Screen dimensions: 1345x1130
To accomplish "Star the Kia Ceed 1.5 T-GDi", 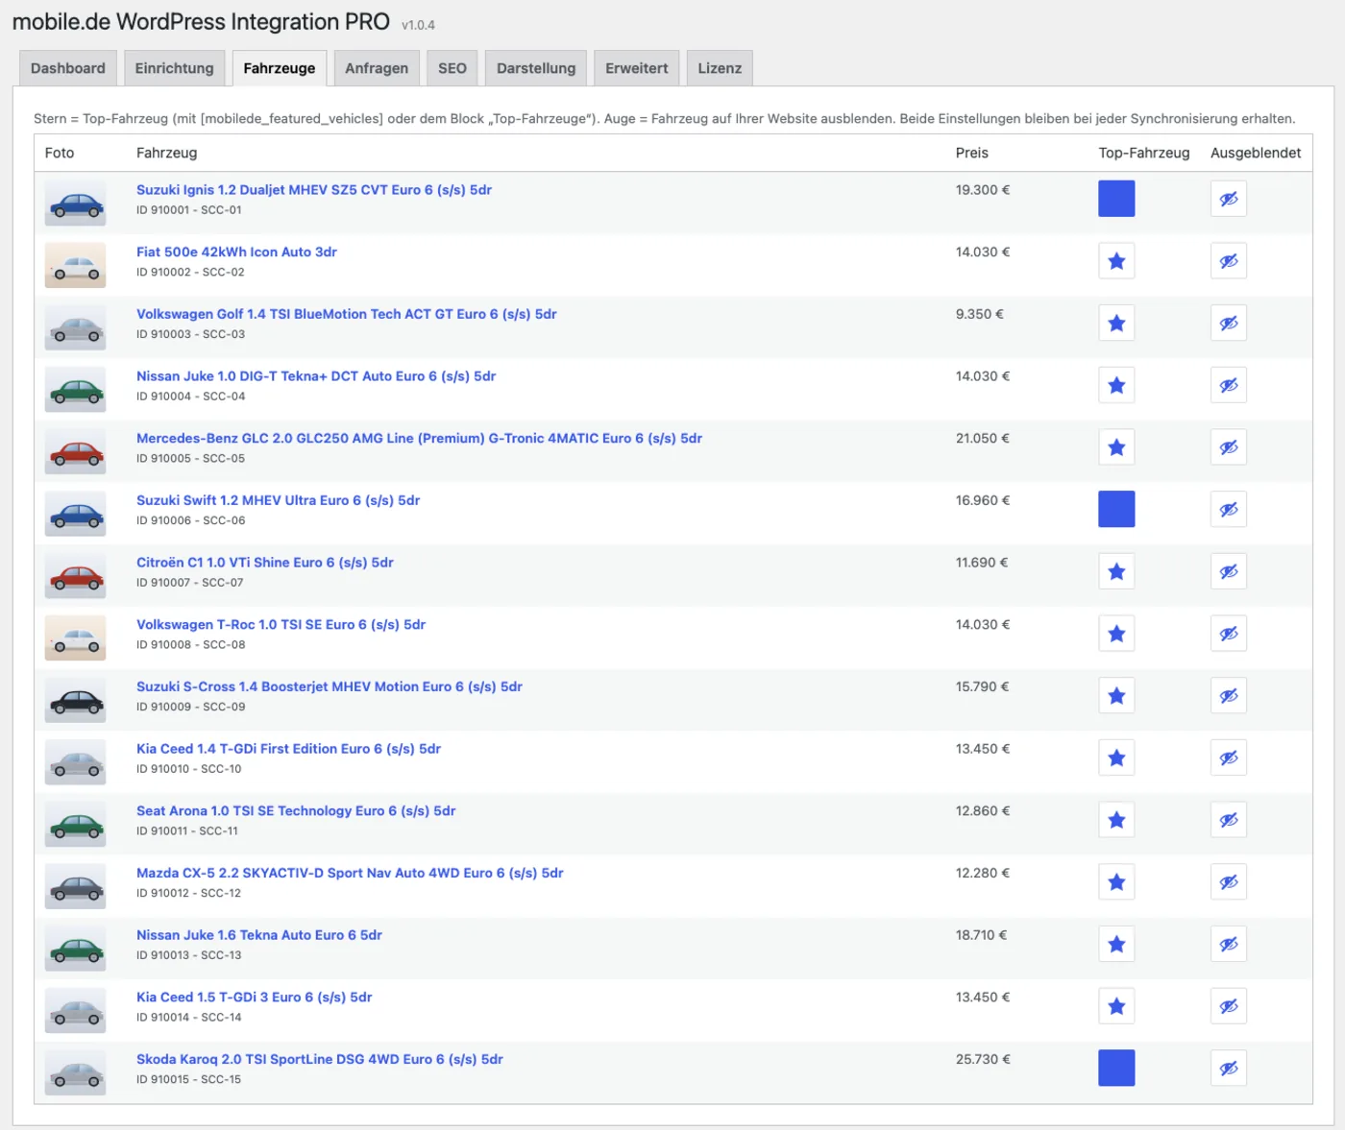I will [1116, 1006].
